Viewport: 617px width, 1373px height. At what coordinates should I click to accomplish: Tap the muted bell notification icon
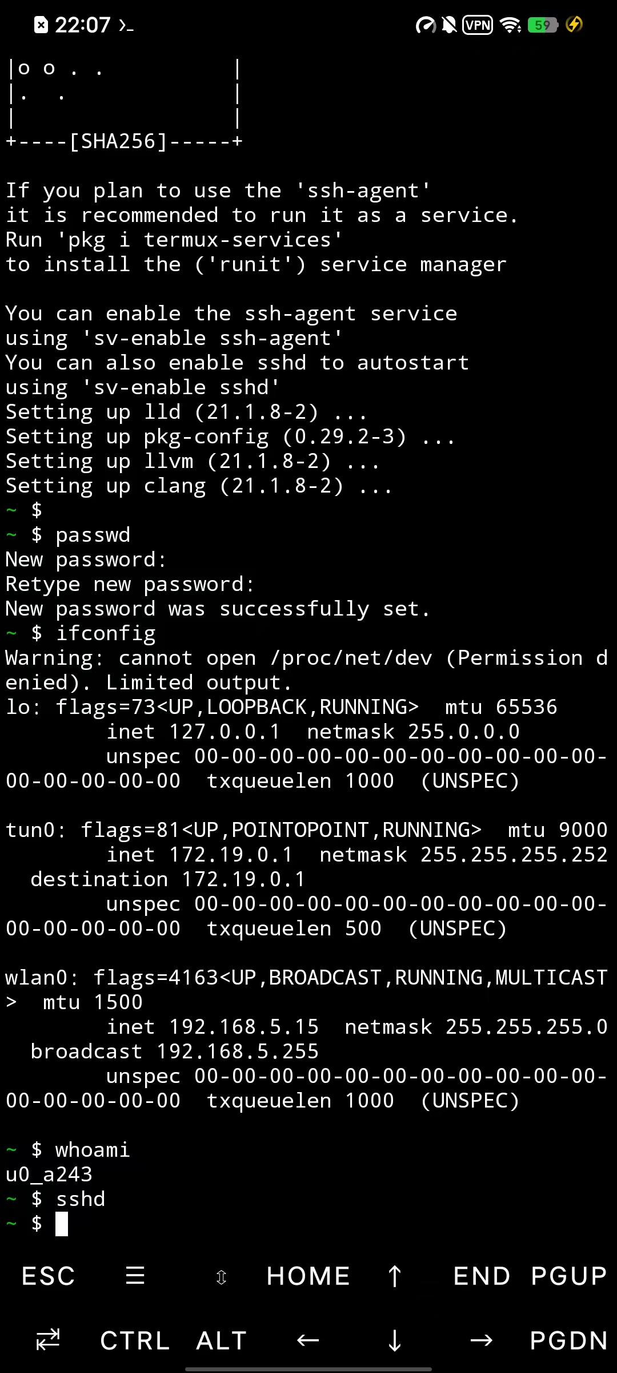(x=450, y=25)
